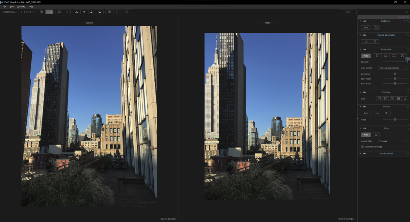Image resolution: width=410 pixels, height=222 pixels.
Task: Enable Constrain to image checkbox
Action: click(362, 147)
